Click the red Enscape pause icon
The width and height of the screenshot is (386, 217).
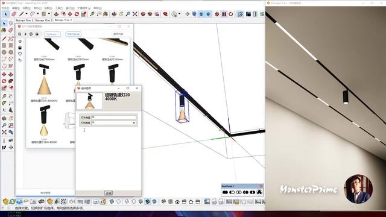point(224,14)
